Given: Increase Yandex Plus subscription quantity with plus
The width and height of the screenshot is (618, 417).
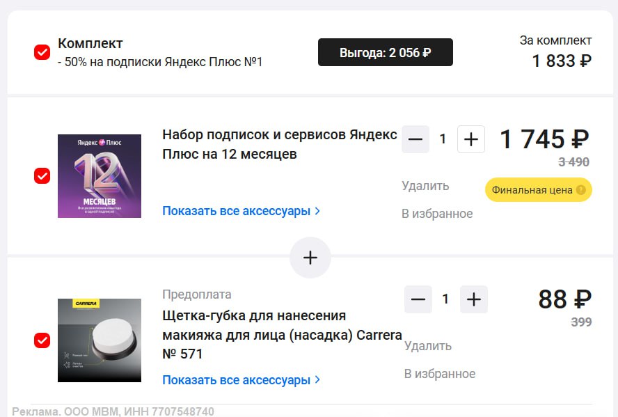Looking at the screenshot, I should (x=471, y=139).
